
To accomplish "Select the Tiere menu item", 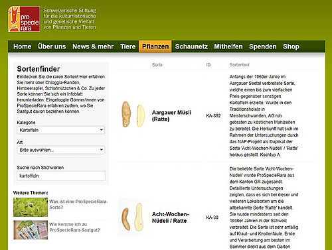I will point(127,46).
